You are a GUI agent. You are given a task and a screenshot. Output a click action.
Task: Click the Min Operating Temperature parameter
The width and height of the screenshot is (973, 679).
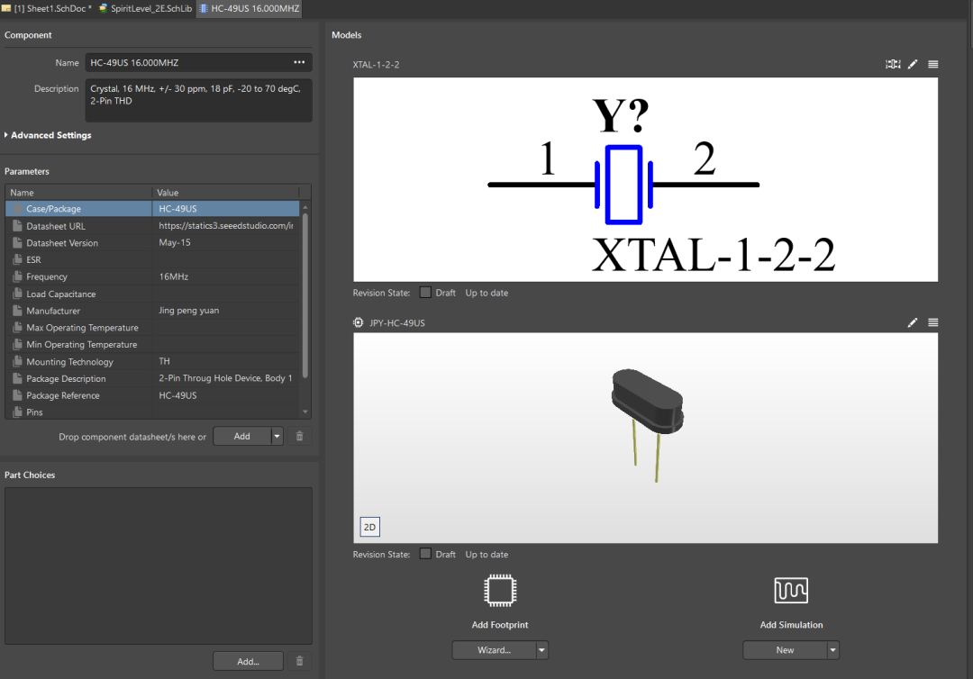tap(81, 344)
